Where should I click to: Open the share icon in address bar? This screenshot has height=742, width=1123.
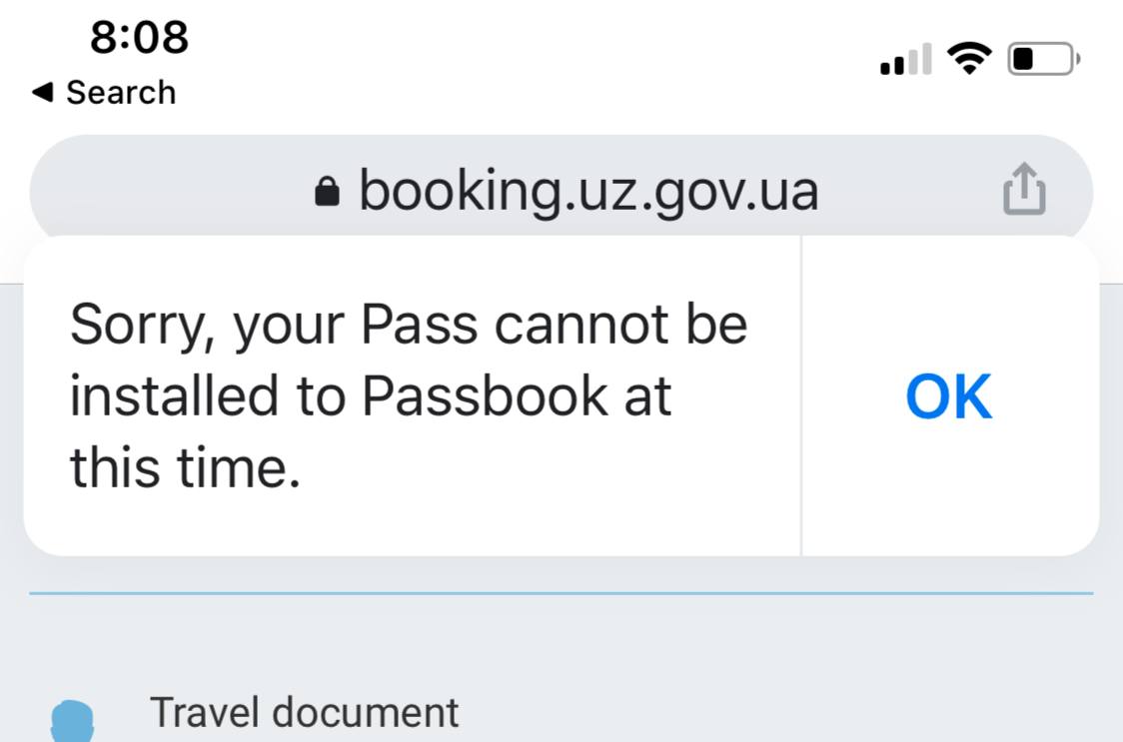1024,189
